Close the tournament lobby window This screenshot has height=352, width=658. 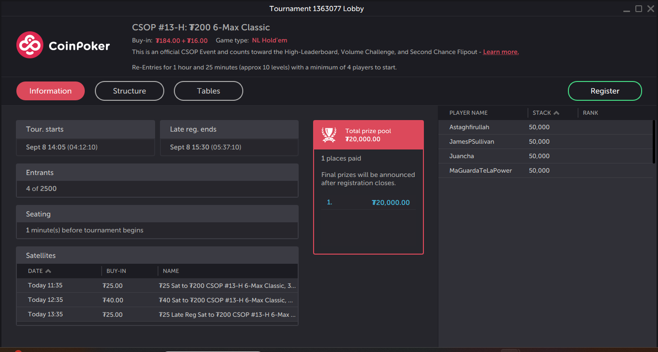650,9
